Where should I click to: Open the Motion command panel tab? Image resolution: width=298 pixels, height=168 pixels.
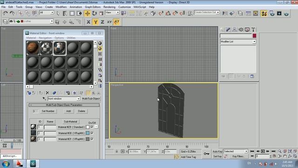click(241, 29)
